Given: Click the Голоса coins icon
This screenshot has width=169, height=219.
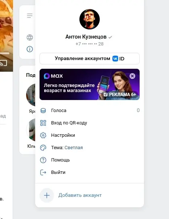Looking at the screenshot, I should 43,111.
